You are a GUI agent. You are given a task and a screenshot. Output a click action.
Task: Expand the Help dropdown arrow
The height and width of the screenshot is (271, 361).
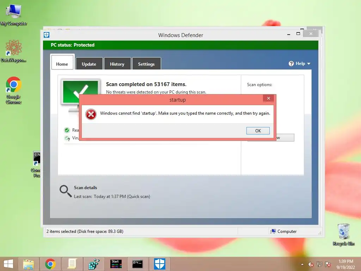[309, 64]
